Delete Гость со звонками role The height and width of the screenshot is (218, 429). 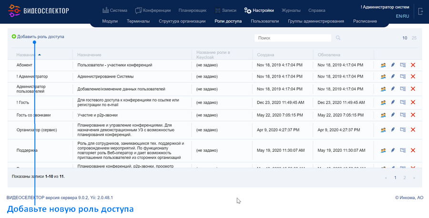coord(413,115)
